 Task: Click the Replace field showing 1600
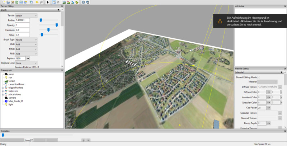(x=20, y=58)
